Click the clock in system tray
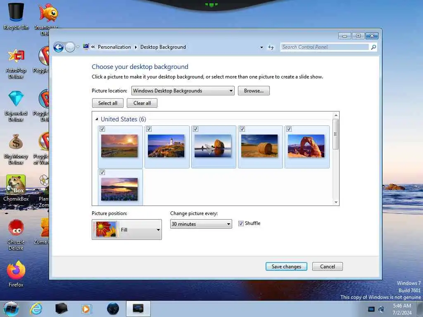The height and width of the screenshot is (317, 423). [402, 309]
